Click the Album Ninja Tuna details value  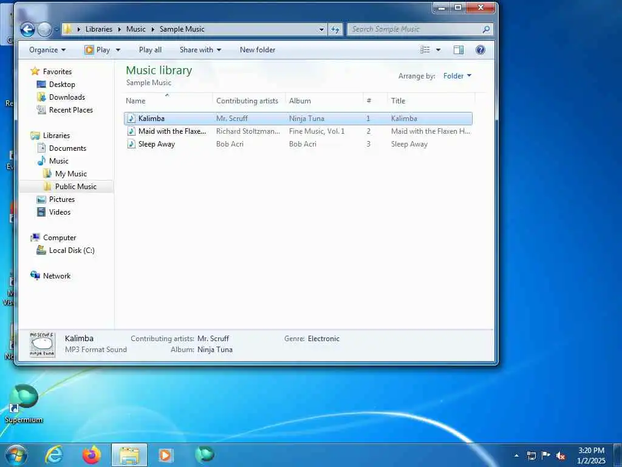[x=214, y=350]
